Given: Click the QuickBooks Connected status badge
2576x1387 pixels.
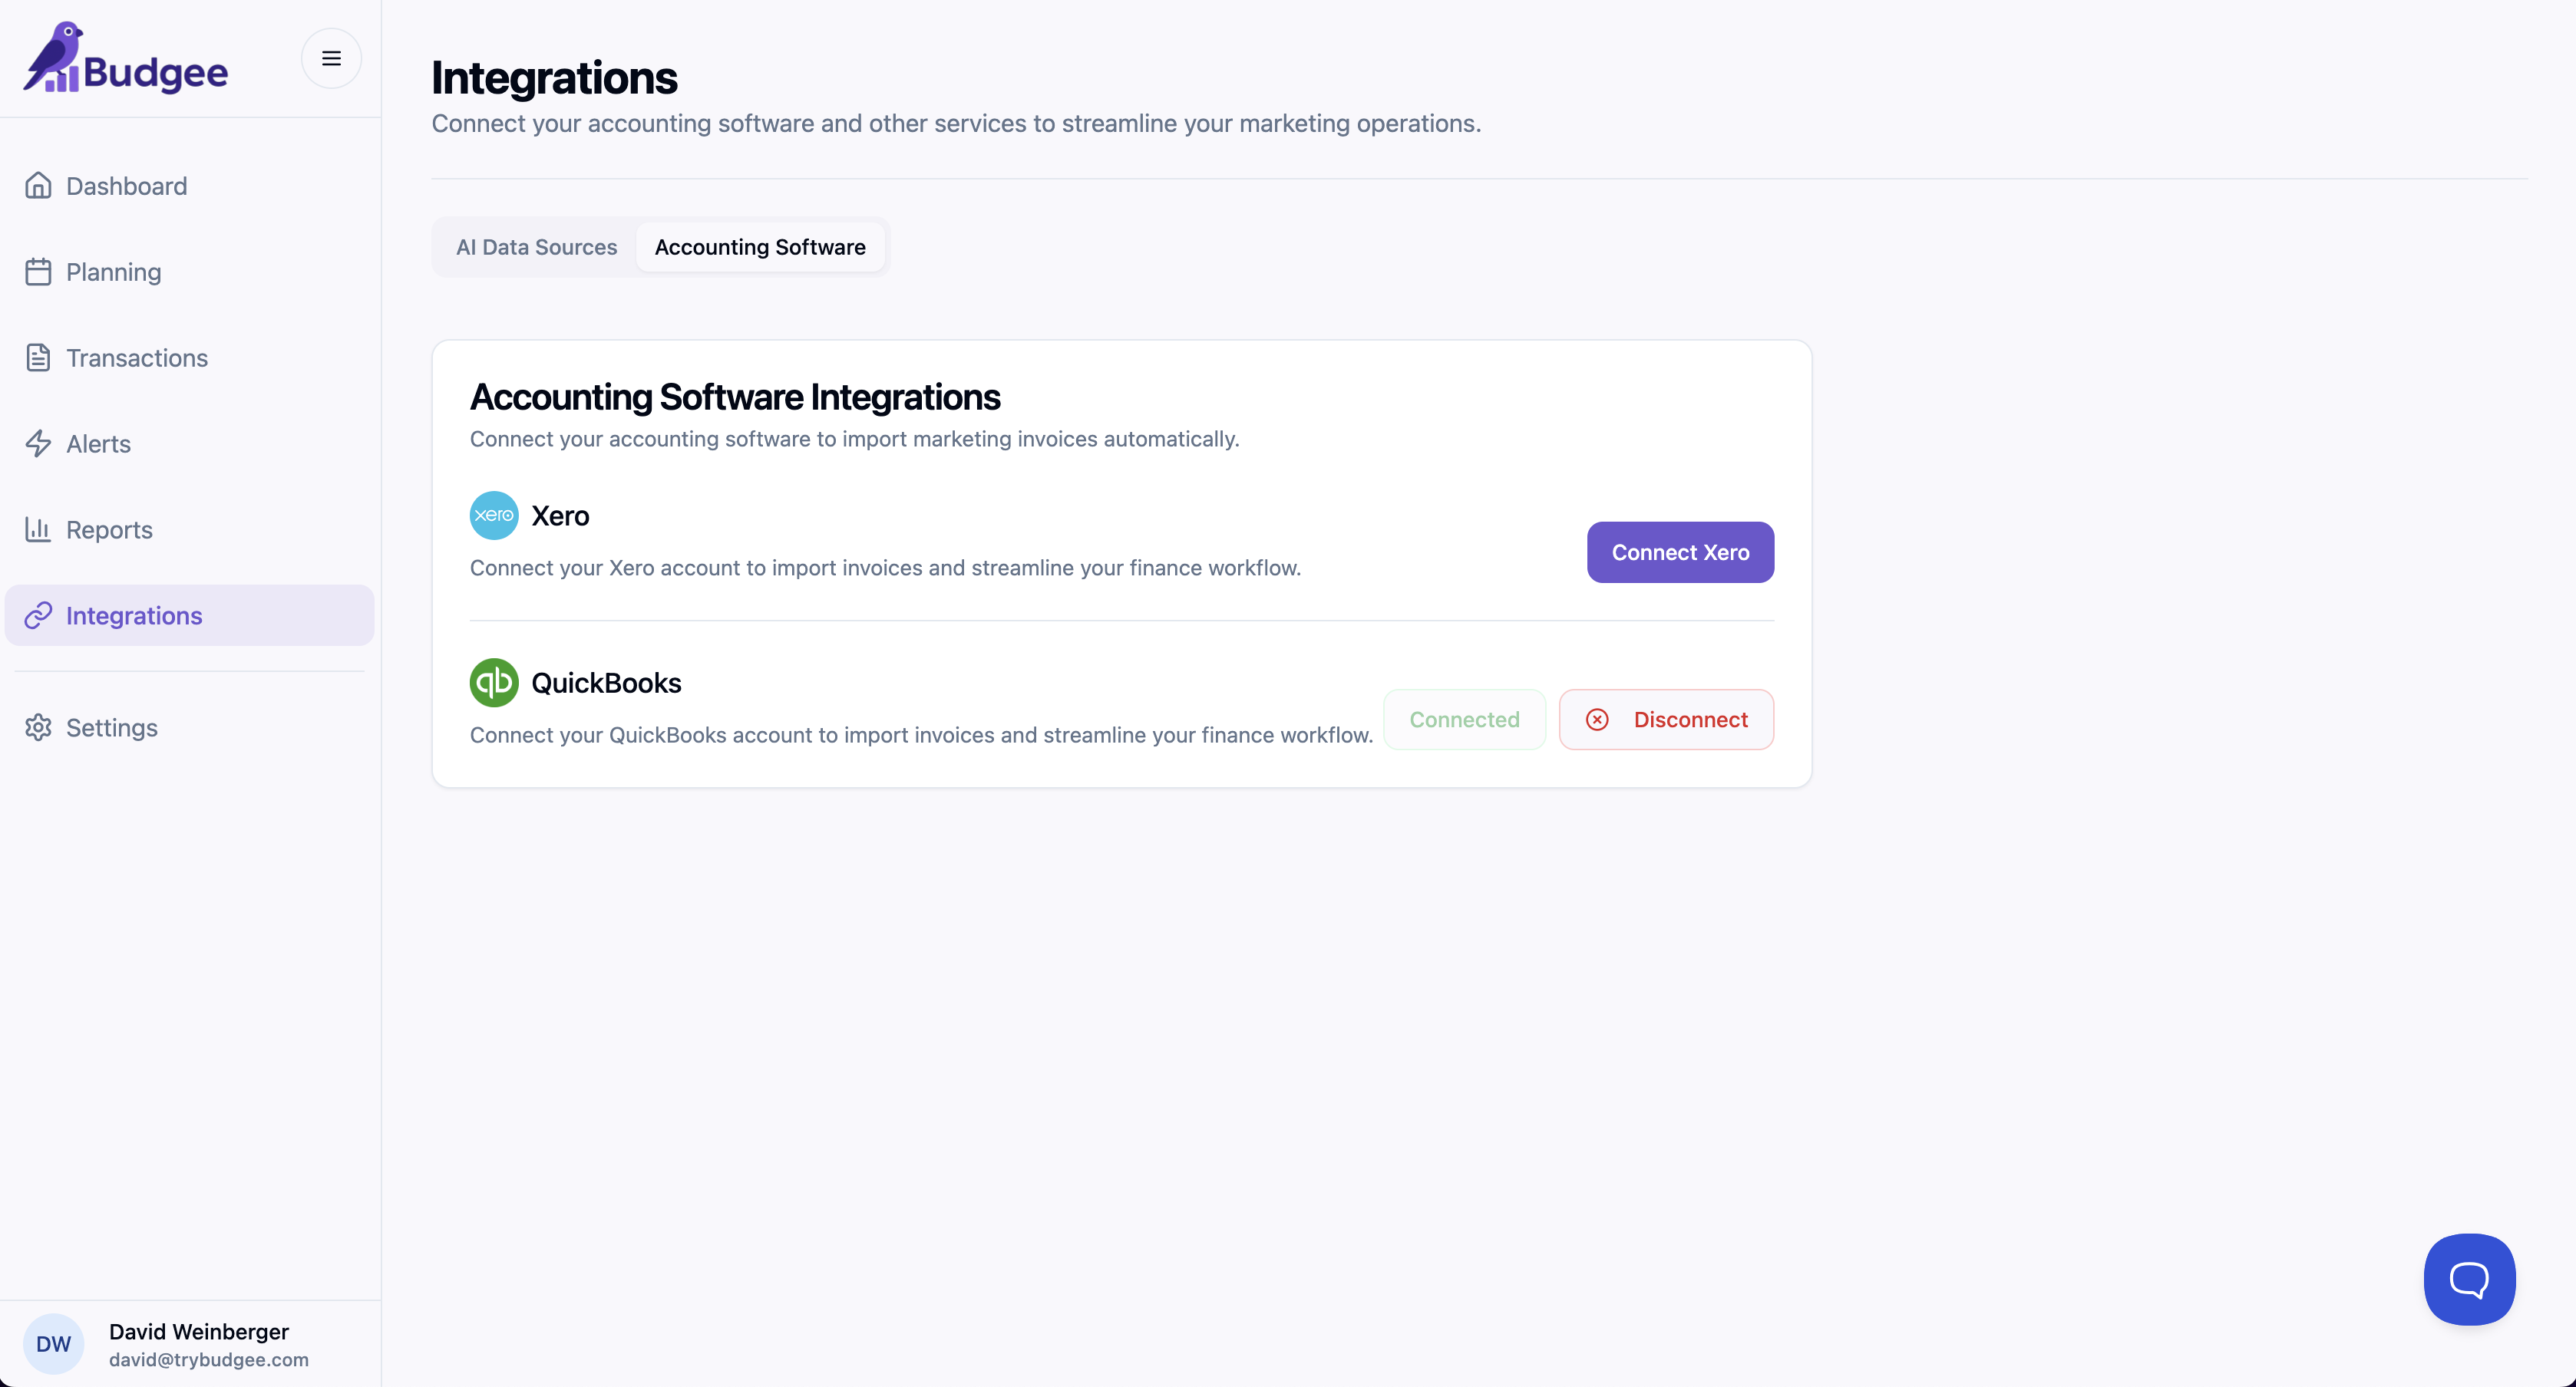Looking at the screenshot, I should [1464, 720].
